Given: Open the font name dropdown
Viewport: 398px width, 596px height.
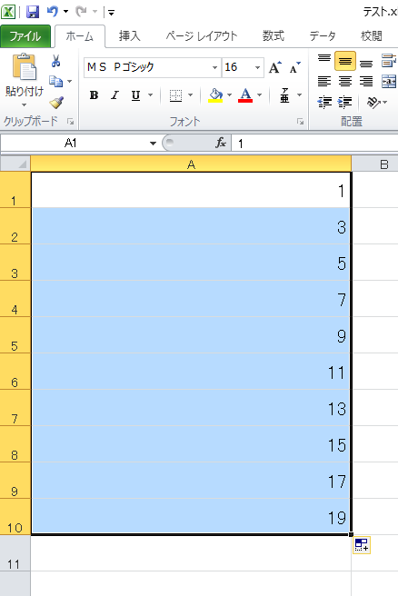Looking at the screenshot, I should point(214,67).
